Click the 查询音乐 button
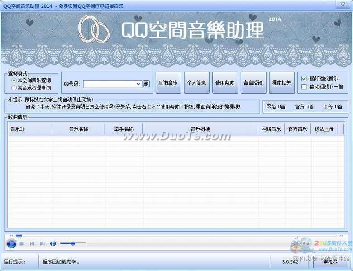 pyautogui.click(x=168, y=83)
